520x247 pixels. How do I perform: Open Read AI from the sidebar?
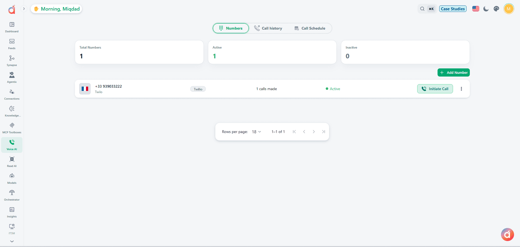(x=12, y=162)
